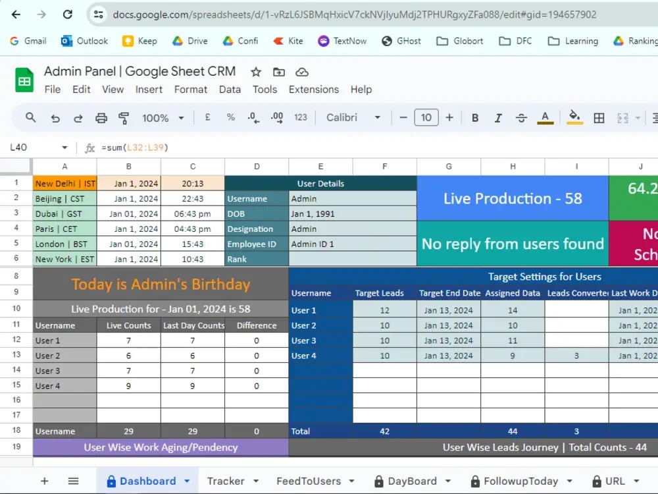The height and width of the screenshot is (494, 658).
Task: Open the Data menu
Action: pos(230,90)
